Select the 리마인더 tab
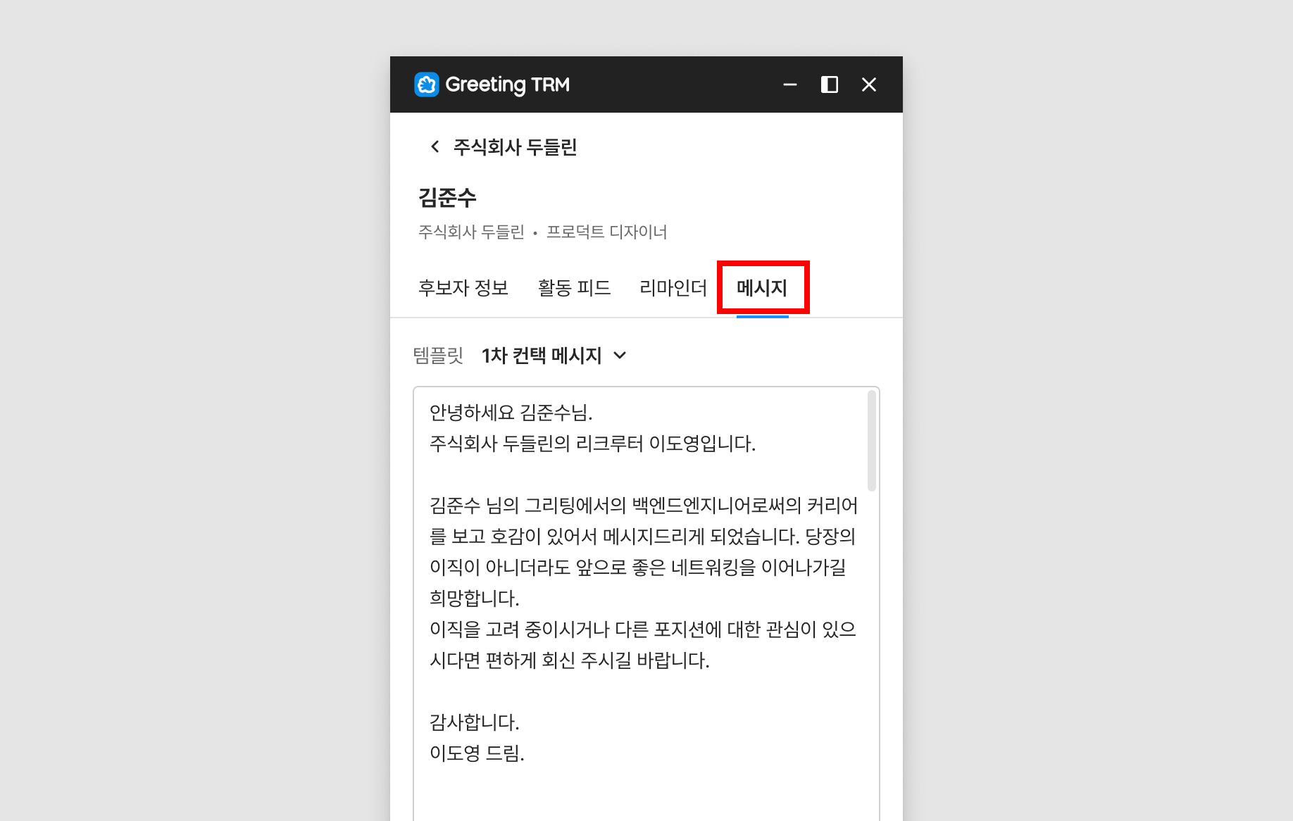Screen dimensions: 1293x821 [673, 288]
